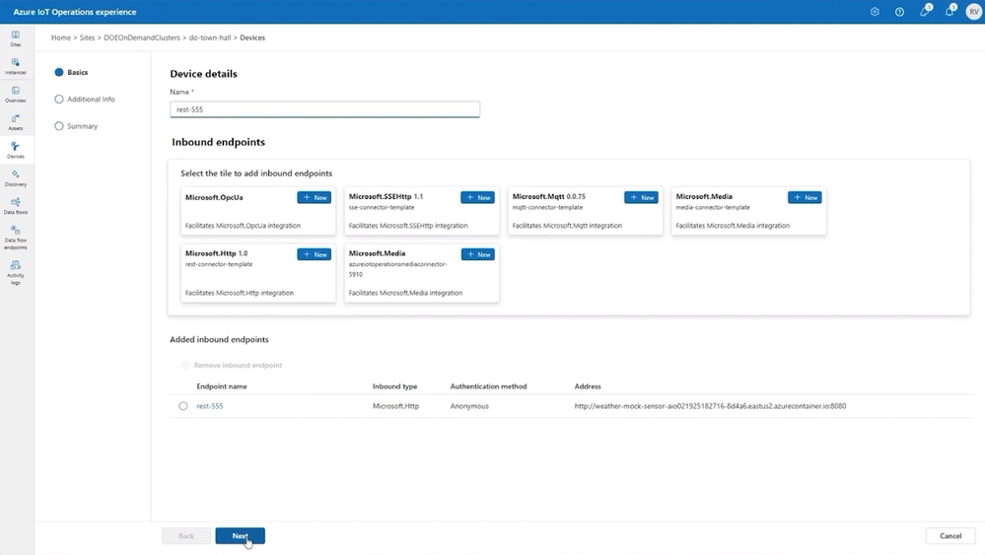Add new azureiotoperationsmediaconnector Microsoft.Media endpoint
The width and height of the screenshot is (985, 555).
point(477,254)
